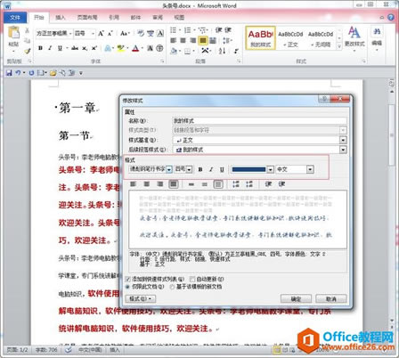Screen dimensions: 399x358
Task: Click page count in the status bar
Action: [17, 350]
